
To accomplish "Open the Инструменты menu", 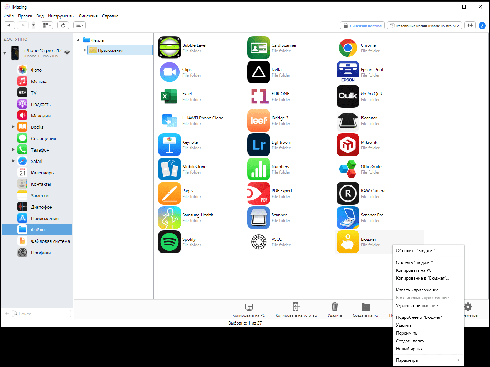I will tap(61, 16).
